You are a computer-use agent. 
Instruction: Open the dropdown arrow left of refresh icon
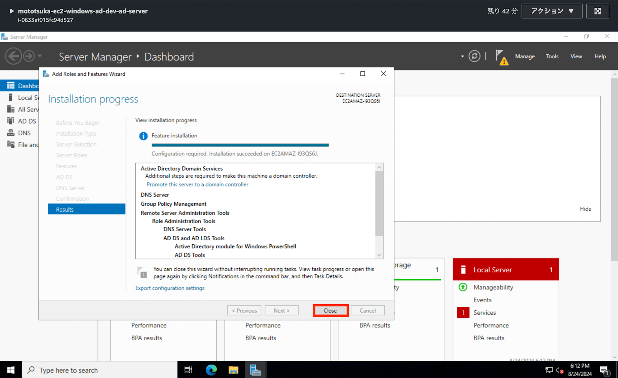[x=462, y=57]
